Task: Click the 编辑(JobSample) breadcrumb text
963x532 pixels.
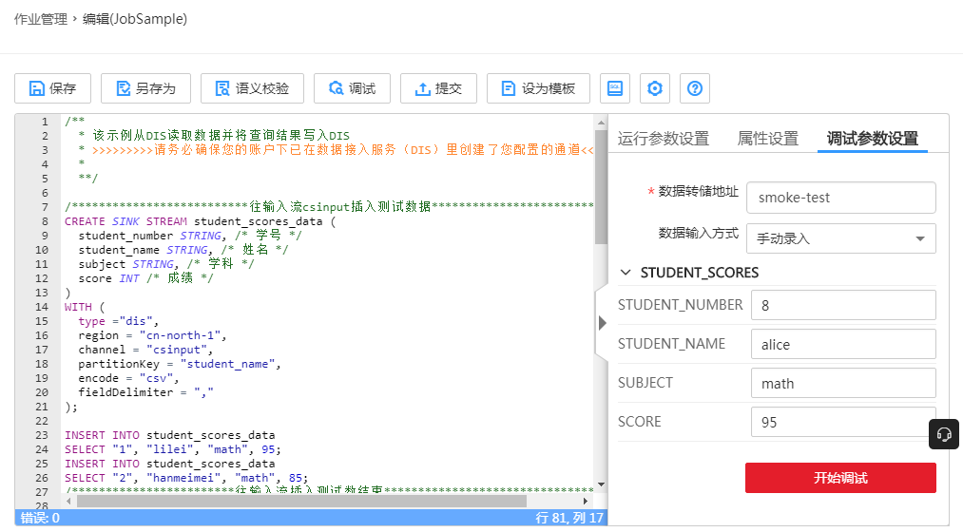Action: click(x=135, y=19)
